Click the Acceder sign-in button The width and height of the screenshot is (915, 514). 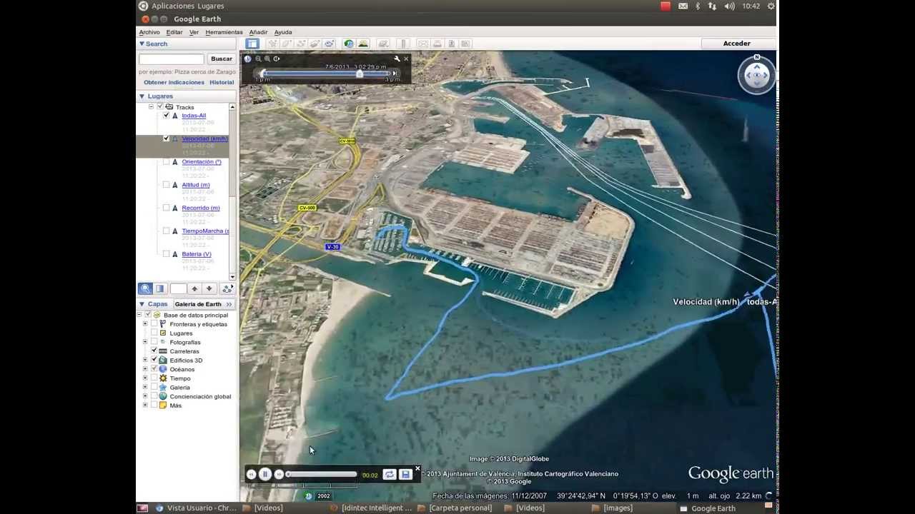click(736, 44)
